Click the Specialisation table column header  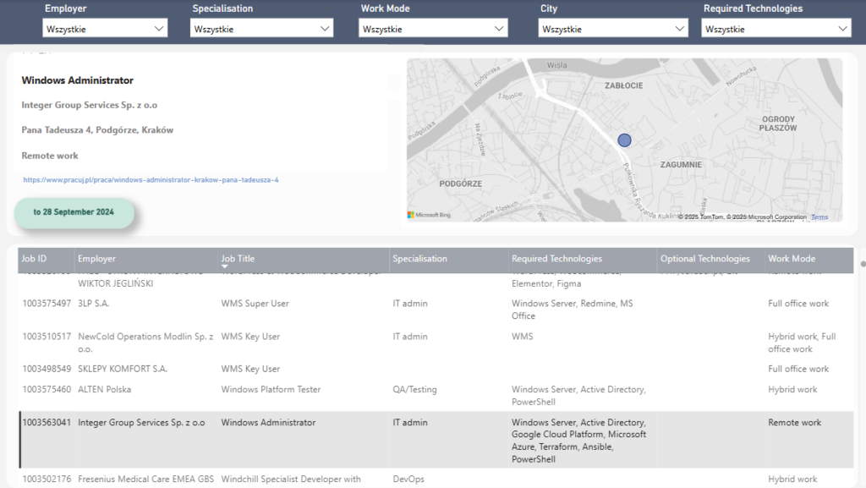pyautogui.click(x=419, y=259)
